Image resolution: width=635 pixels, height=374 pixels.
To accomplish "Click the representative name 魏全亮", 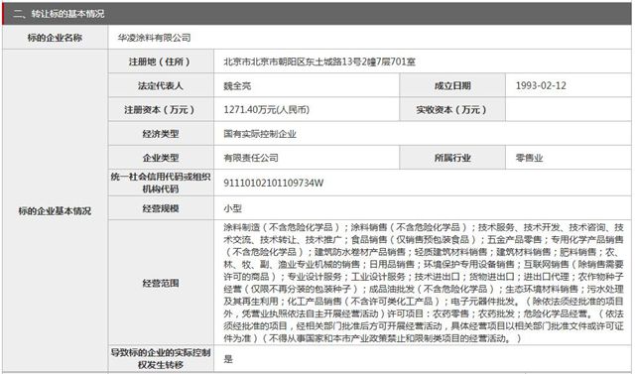I will [237, 85].
